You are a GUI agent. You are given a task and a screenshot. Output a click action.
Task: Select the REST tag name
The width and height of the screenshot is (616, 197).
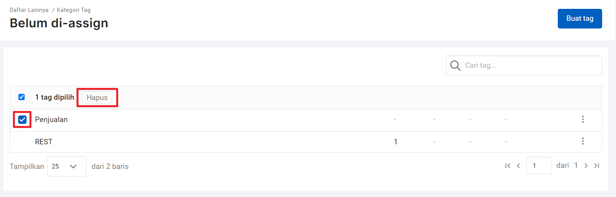(44, 142)
